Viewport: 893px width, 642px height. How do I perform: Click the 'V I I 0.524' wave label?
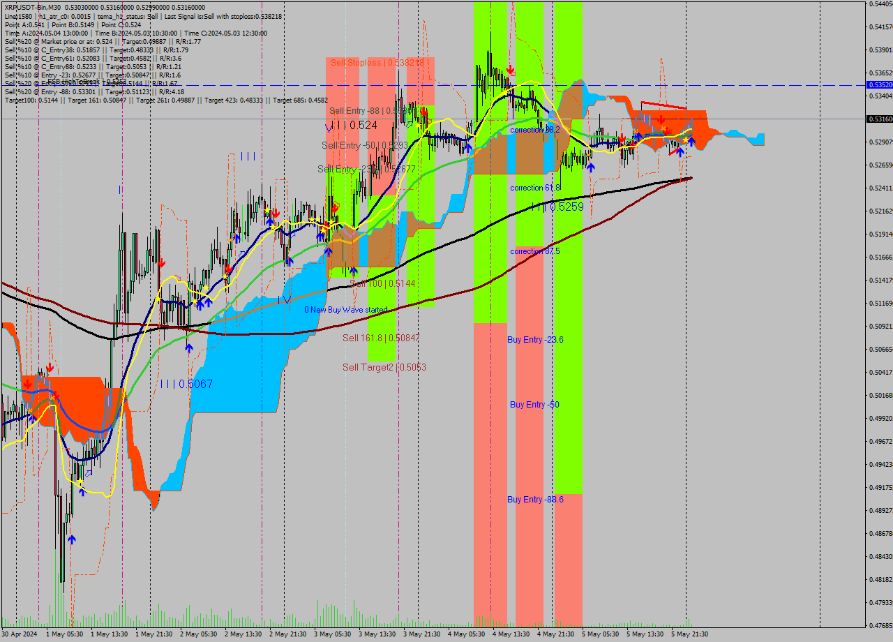352,126
